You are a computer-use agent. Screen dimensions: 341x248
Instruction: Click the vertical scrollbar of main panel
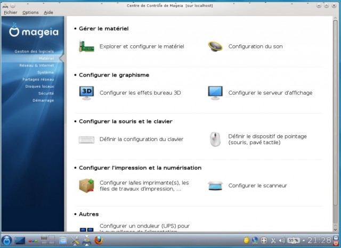tap(335, 113)
